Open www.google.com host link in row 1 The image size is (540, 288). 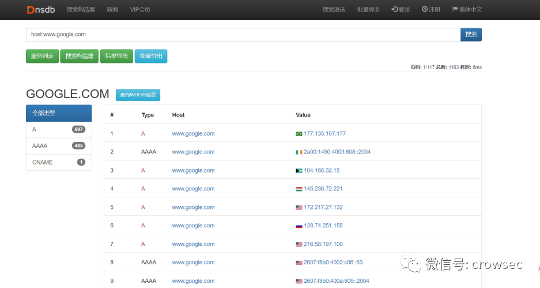click(x=193, y=133)
